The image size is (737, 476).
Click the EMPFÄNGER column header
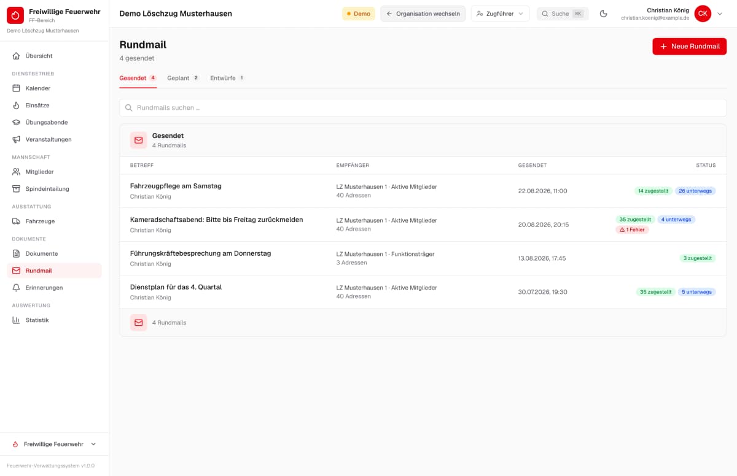pyautogui.click(x=353, y=165)
